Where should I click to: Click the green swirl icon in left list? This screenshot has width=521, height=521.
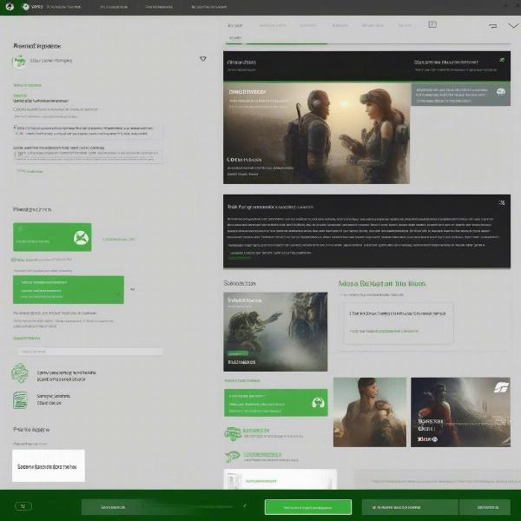point(20,373)
